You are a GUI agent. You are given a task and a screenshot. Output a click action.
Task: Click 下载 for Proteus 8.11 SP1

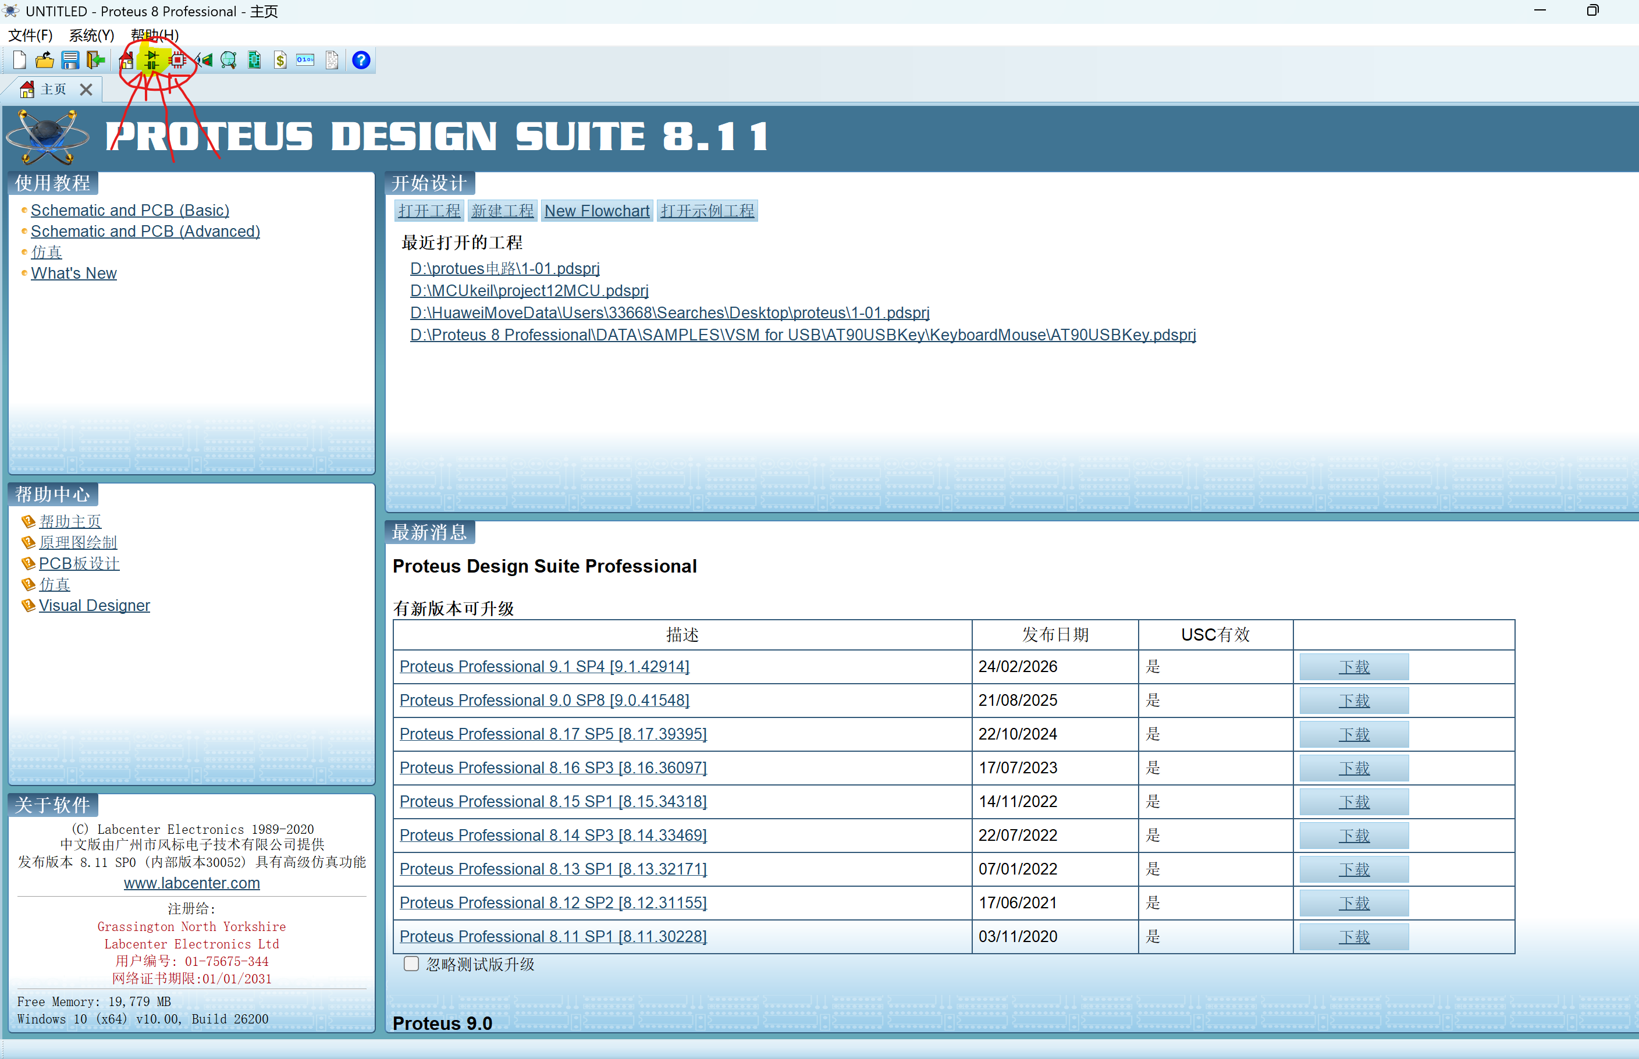pos(1354,937)
